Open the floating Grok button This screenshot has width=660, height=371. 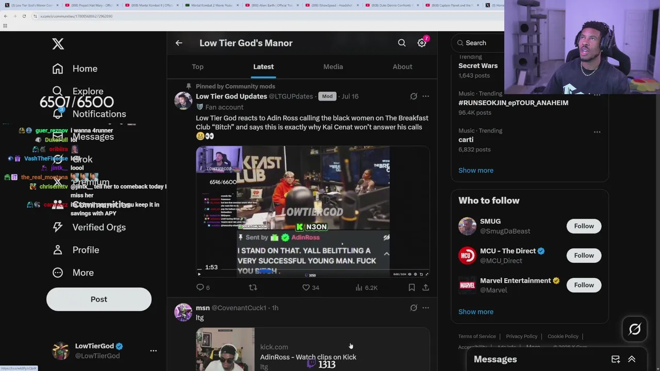click(634, 329)
